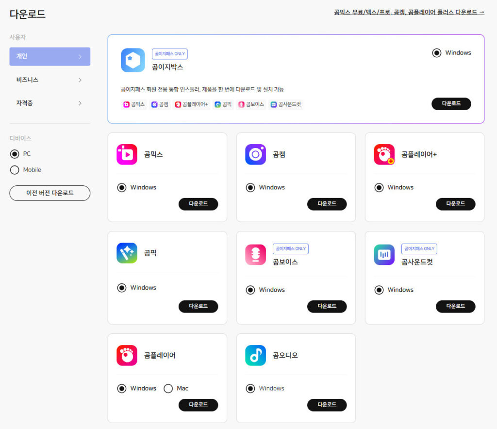The height and width of the screenshot is (429, 497).
Task: Click the 곰보이스 tag in 곰이지박스 card
Action: pyautogui.click(x=251, y=104)
